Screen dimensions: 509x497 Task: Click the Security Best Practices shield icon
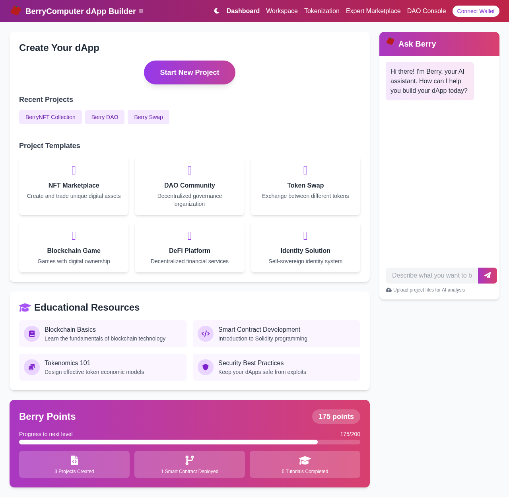[205, 367]
